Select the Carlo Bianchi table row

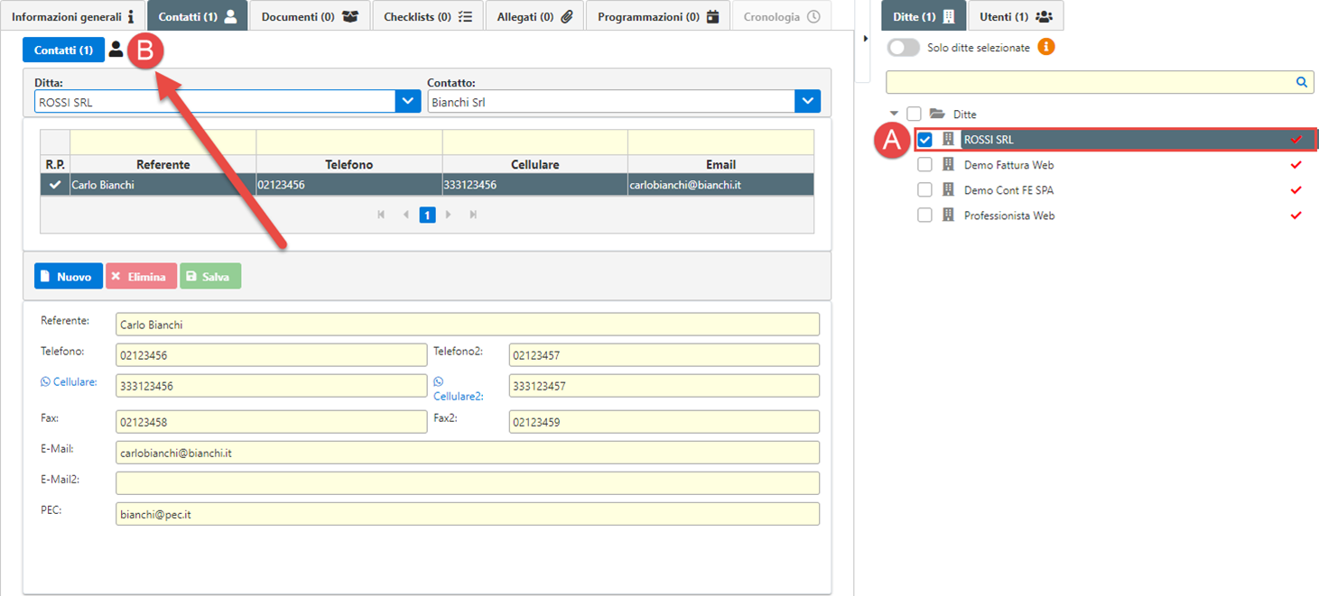(x=427, y=185)
